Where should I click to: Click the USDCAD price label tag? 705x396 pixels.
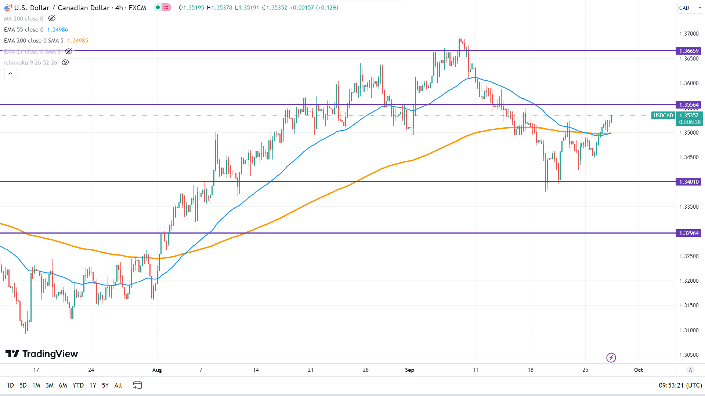[x=663, y=115]
